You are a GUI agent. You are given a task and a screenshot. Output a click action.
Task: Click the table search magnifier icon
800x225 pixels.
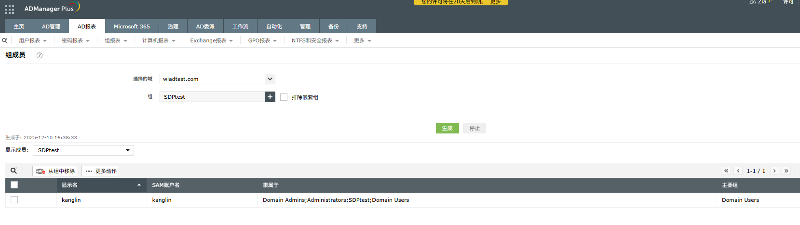(14, 171)
